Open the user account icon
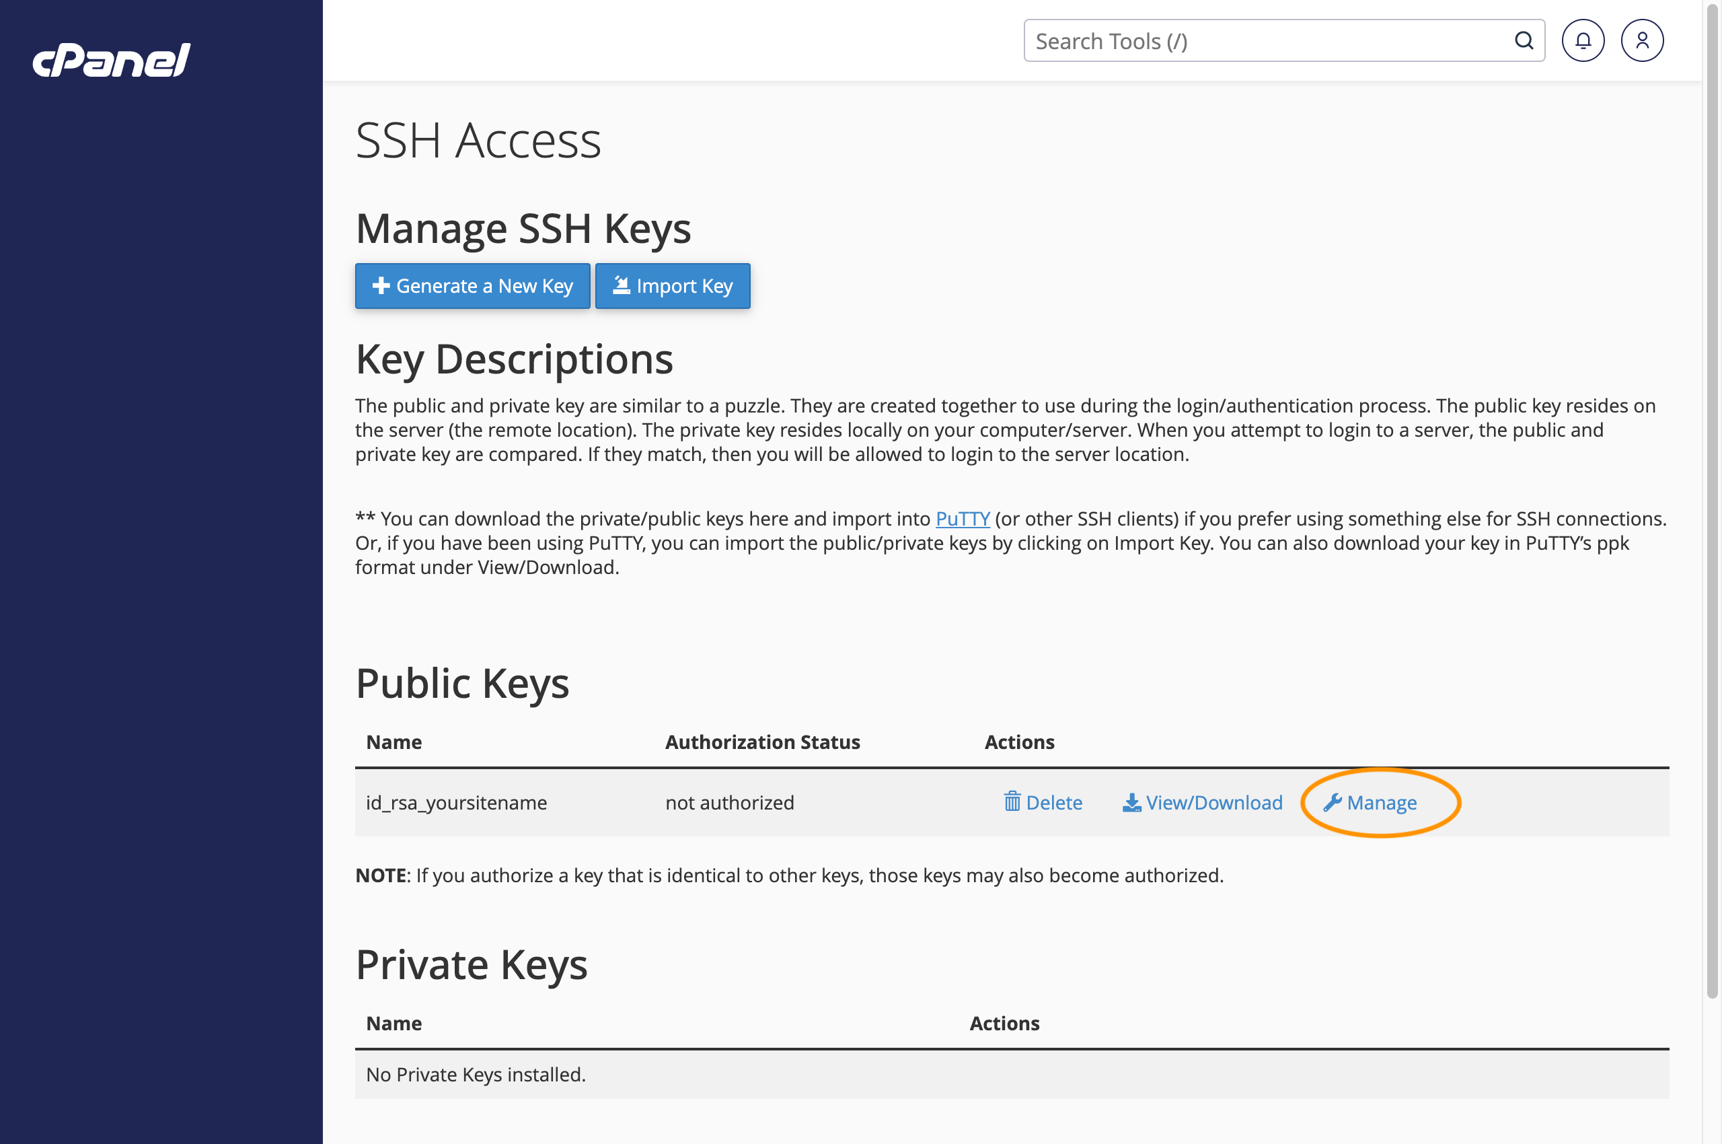Image resolution: width=1722 pixels, height=1144 pixels. coord(1642,40)
